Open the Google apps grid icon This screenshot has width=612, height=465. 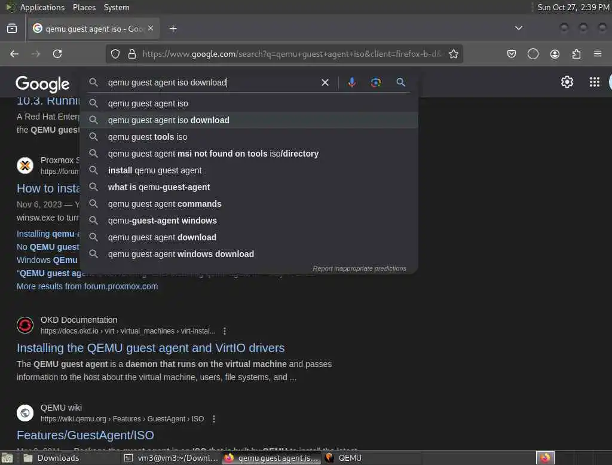tap(594, 82)
